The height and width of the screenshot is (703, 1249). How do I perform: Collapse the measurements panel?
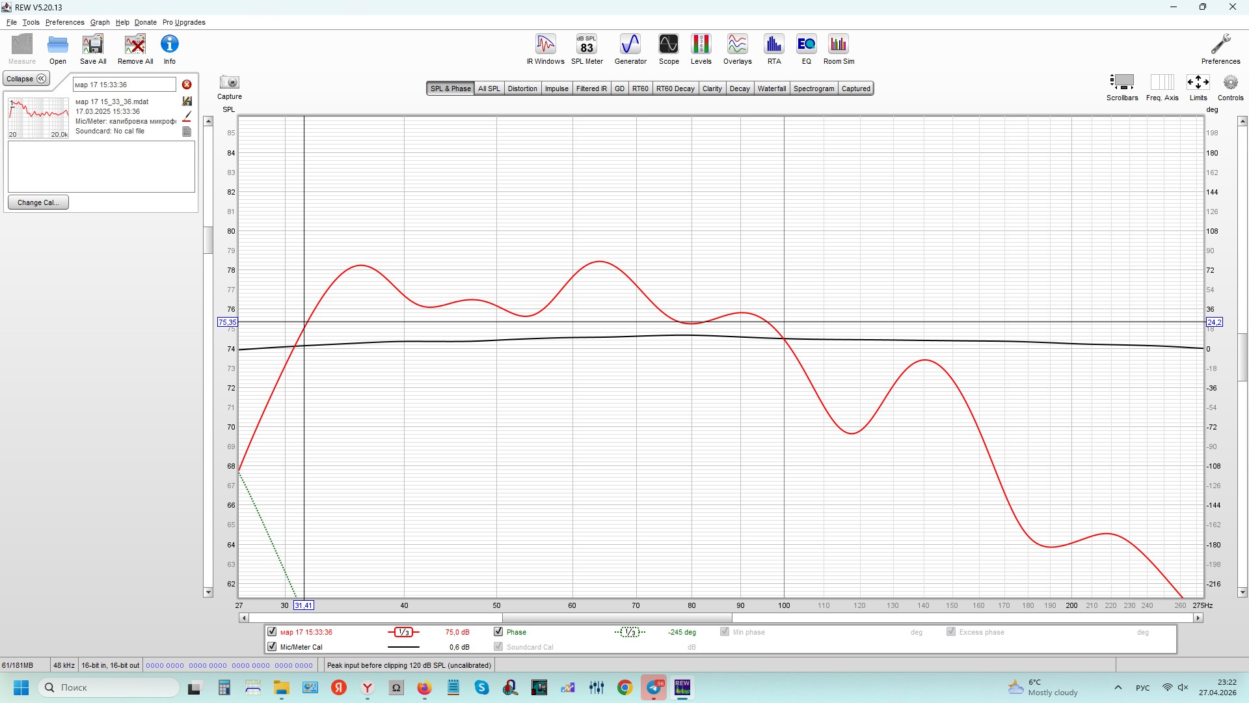[27, 79]
